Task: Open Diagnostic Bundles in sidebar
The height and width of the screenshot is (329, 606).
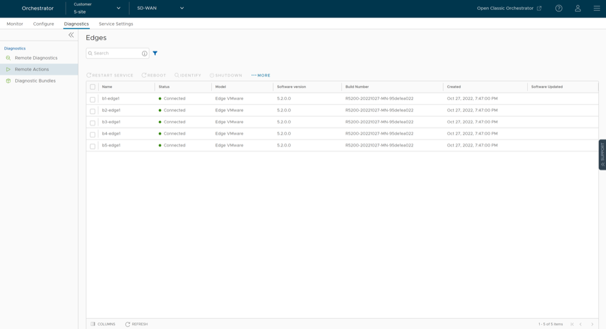Action: (35, 81)
